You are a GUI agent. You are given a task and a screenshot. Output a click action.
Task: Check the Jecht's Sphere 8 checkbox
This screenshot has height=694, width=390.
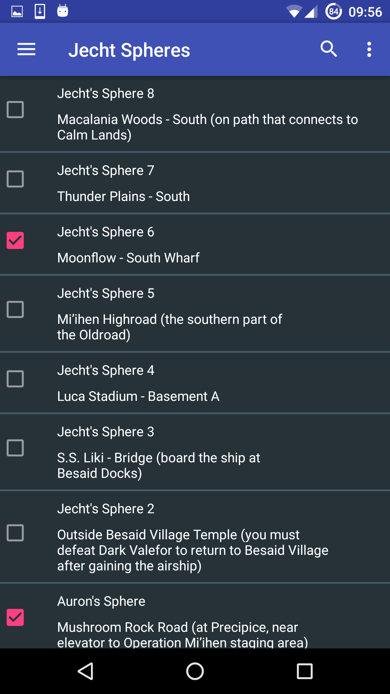tap(15, 110)
